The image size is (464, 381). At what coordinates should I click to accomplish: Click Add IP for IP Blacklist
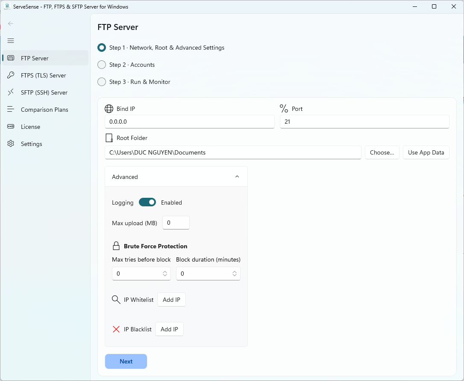click(169, 329)
